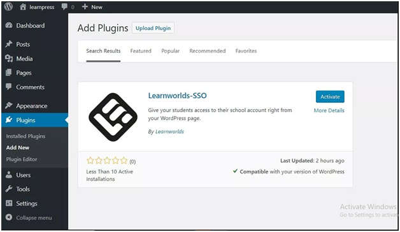Switch to the Search Results tab
The height and width of the screenshot is (232, 400).
[103, 51]
